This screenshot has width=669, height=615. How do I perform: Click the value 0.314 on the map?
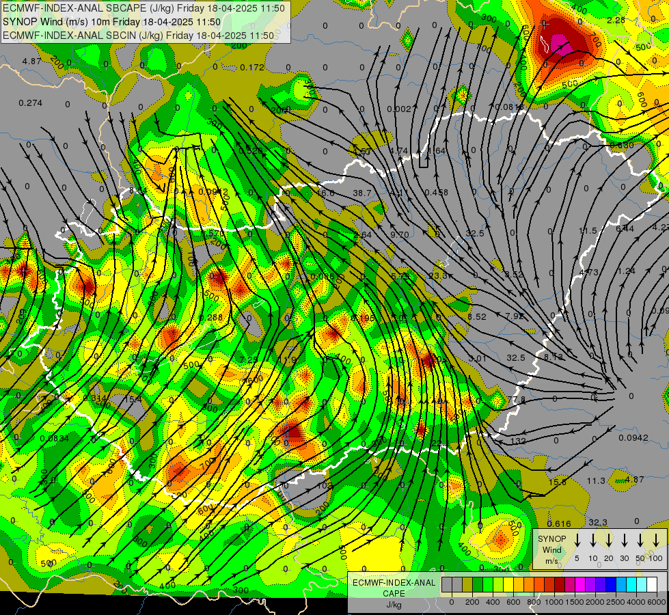tap(95, 398)
